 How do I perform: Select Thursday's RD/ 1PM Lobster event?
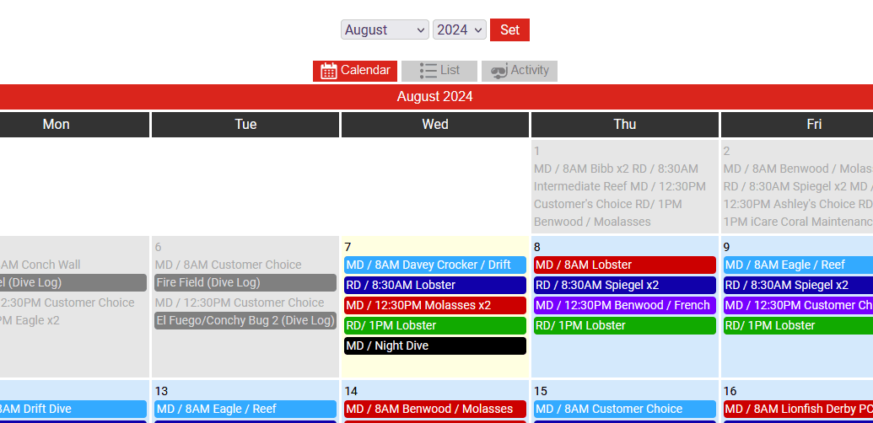point(624,325)
